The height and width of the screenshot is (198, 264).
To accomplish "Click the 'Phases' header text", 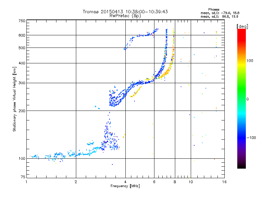I will [x=214, y=10].
